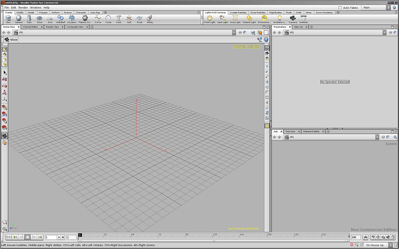
Task: Create a Circle from the shelf
Action: (x=108, y=19)
